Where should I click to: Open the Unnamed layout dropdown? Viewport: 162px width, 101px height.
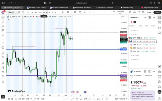[x=126, y=12]
